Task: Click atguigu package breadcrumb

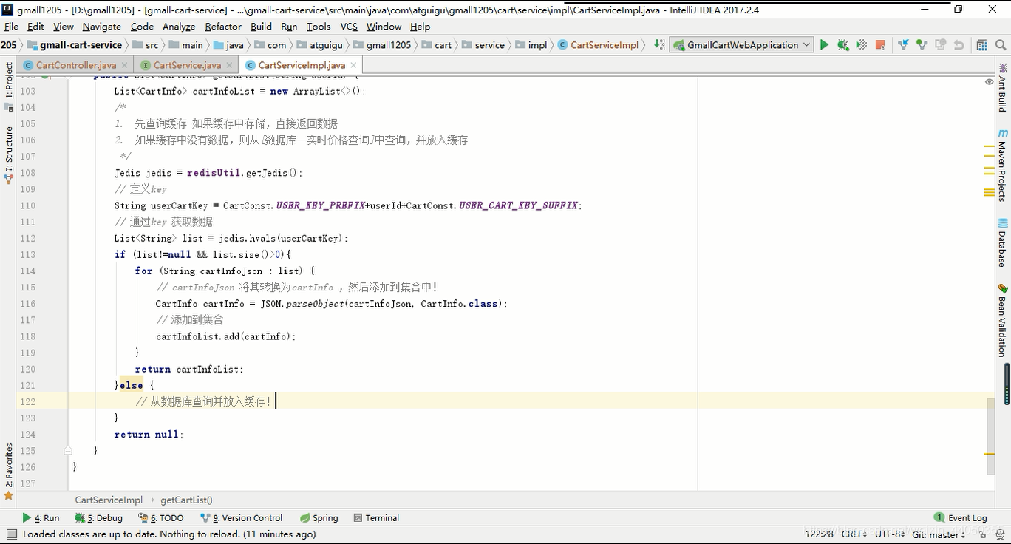Action: 319,45
